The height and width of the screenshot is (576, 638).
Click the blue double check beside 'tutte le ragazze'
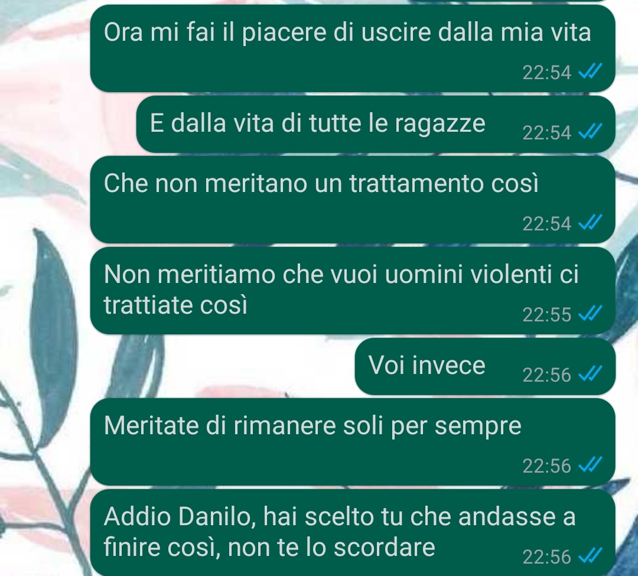click(590, 132)
